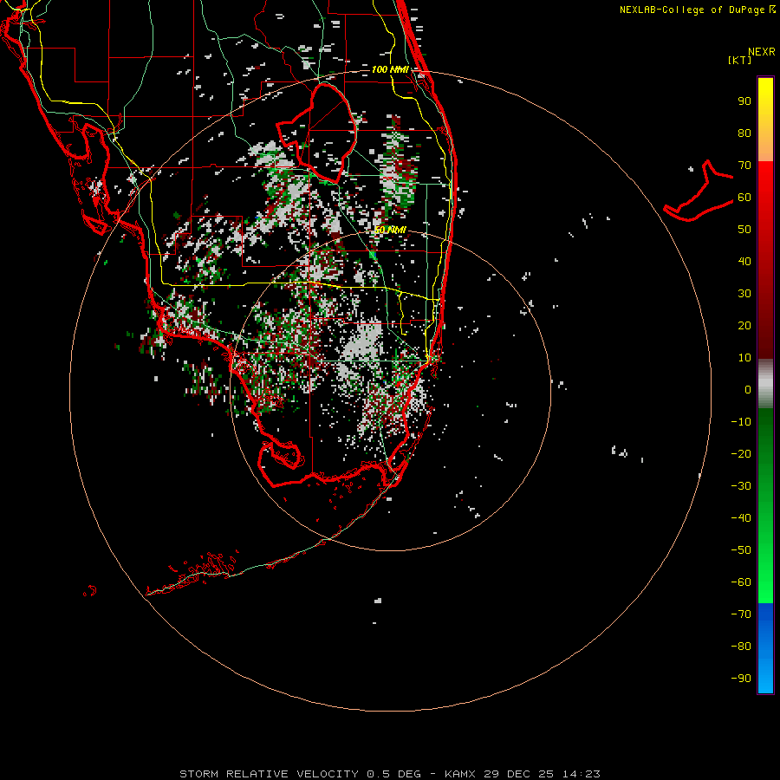Click the -30 scale value
The width and height of the screenshot is (780, 780).
pyautogui.click(x=741, y=486)
